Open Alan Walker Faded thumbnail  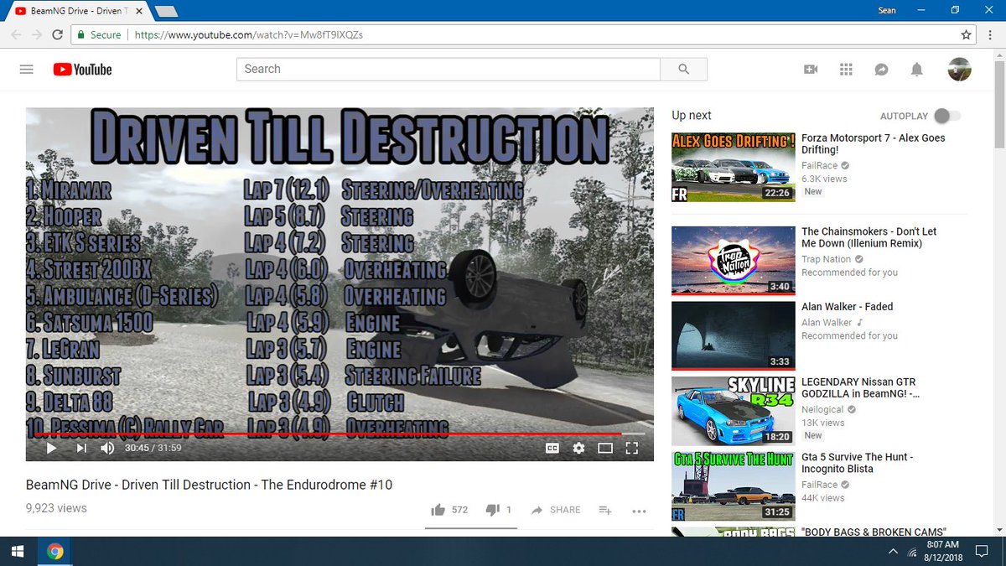click(734, 335)
